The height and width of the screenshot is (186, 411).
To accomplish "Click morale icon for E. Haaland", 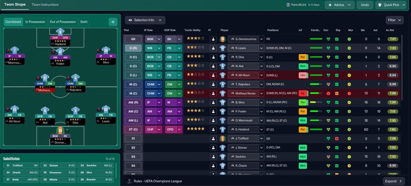I will pos(349,130).
